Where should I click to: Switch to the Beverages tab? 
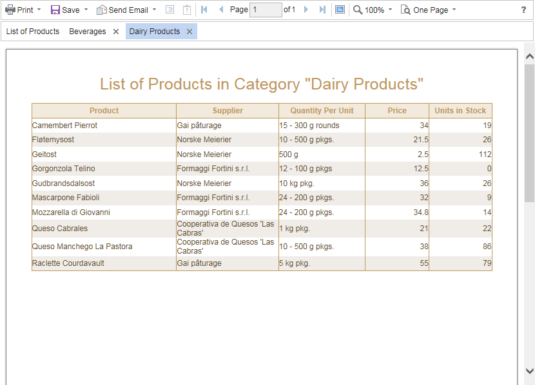click(x=88, y=32)
